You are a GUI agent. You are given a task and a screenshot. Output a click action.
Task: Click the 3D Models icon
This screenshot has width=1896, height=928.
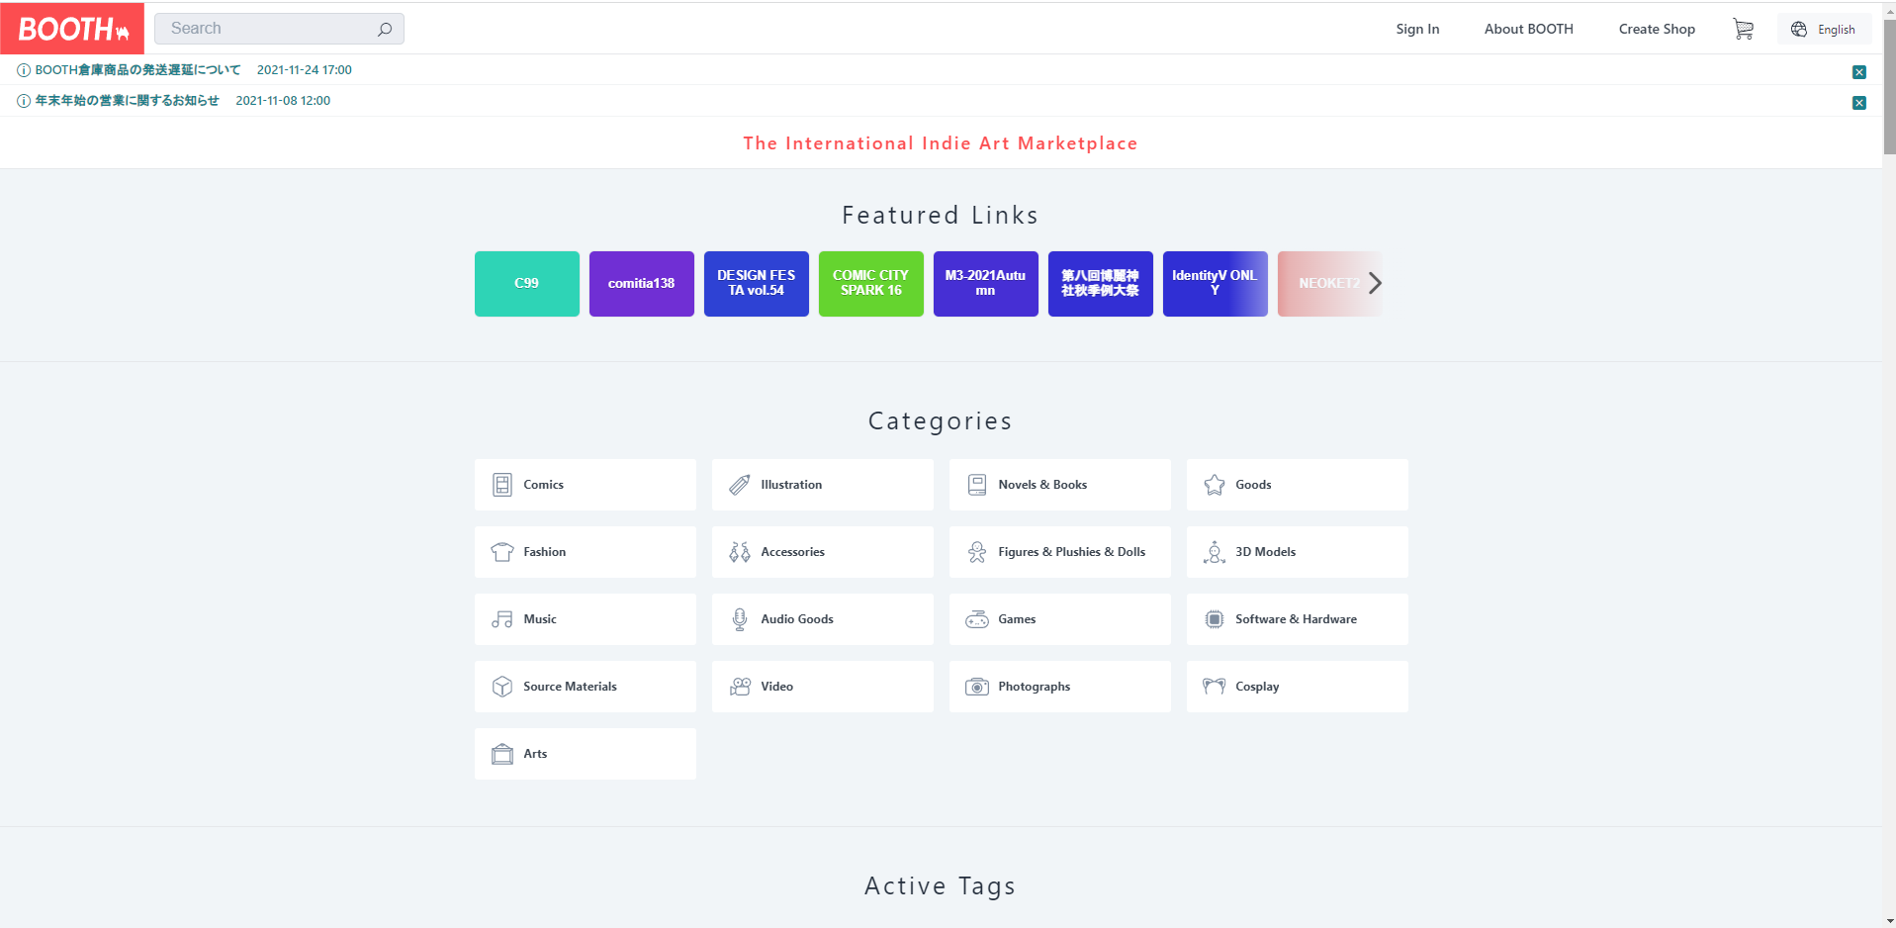click(x=1215, y=552)
